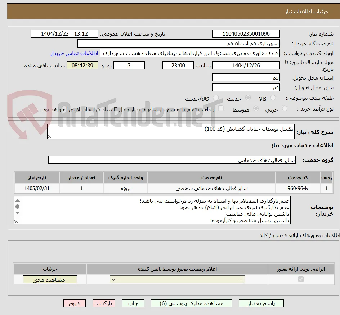Click the استان محل تحویل field
The width and height of the screenshot is (340, 315).
point(246,78)
